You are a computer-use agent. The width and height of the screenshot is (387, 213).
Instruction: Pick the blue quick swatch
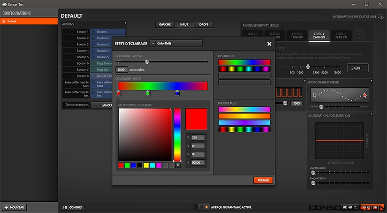134,165
